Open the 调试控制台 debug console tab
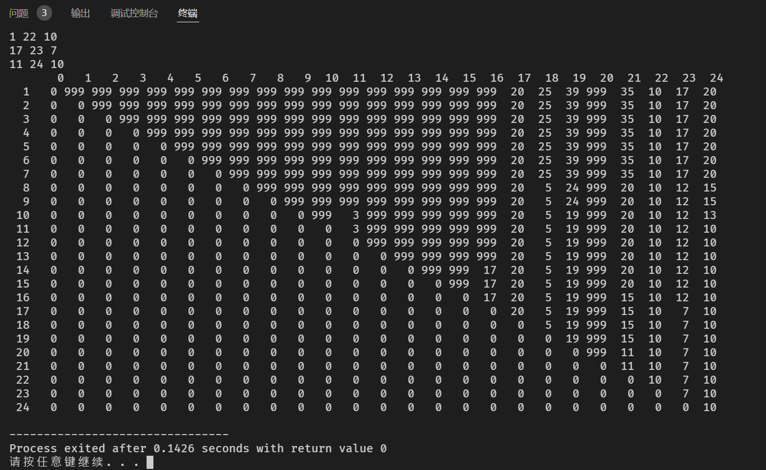Image resolution: width=766 pixels, height=470 pixels. pos(134,13)
